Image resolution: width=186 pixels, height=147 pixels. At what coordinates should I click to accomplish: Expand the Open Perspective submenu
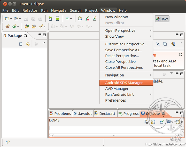coord(126,31)
